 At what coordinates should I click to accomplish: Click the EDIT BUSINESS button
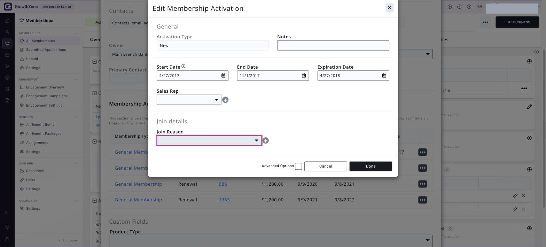[517, 22]
